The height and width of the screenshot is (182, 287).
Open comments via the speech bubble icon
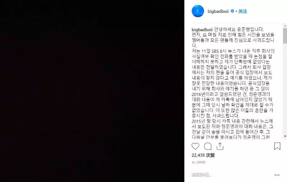[208, 146]
